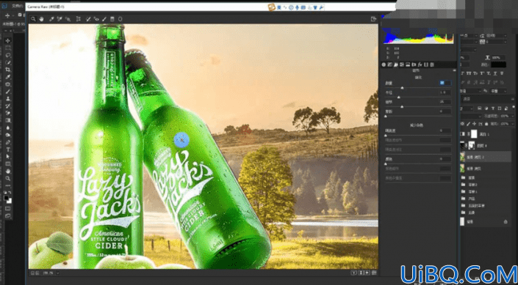Click the sharpening radius value field
Viewport: 518px width, 285px height.
pyautogui.click(x=445, y=92)
